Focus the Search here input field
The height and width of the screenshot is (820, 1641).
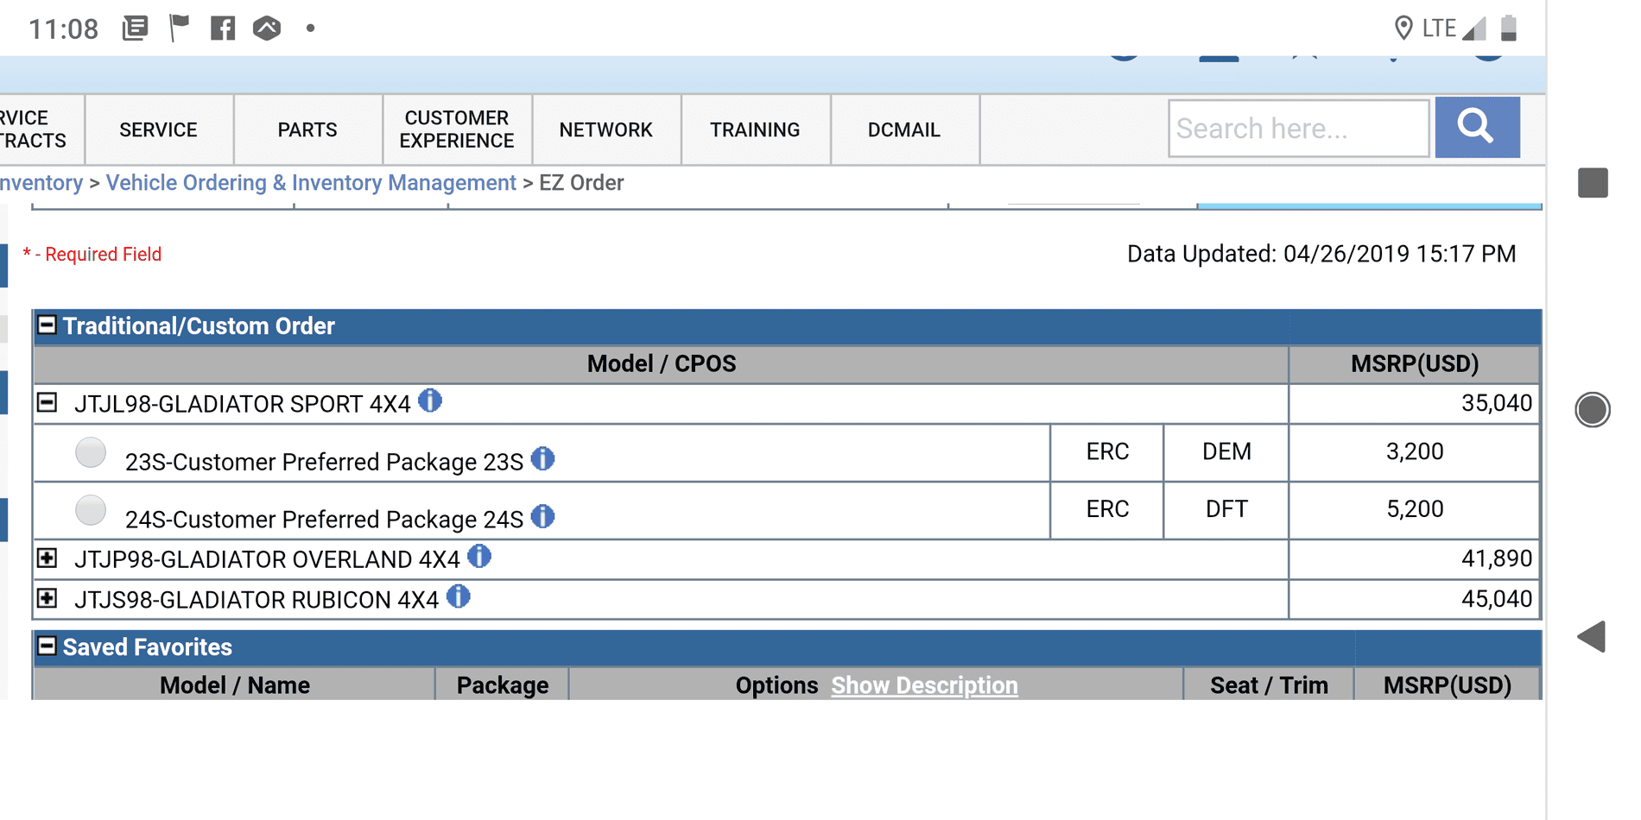coord(1298,129)
